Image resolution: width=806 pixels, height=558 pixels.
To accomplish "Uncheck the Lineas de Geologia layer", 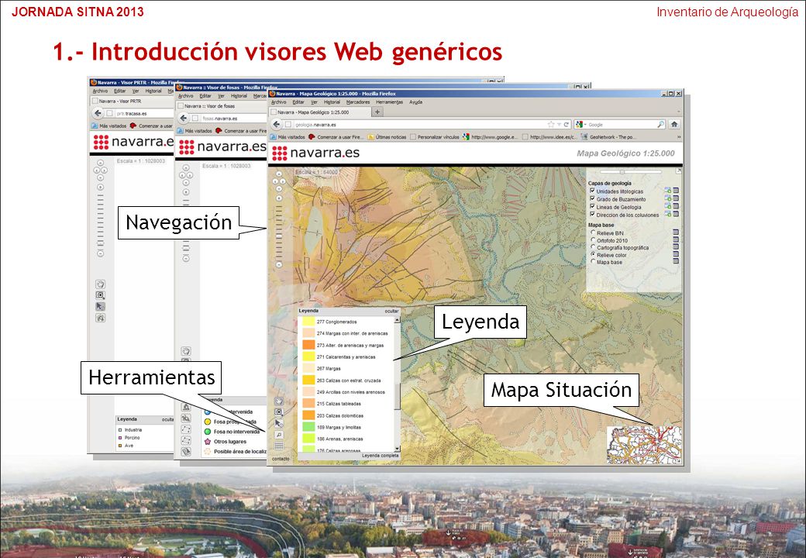I will coord(592,206).
